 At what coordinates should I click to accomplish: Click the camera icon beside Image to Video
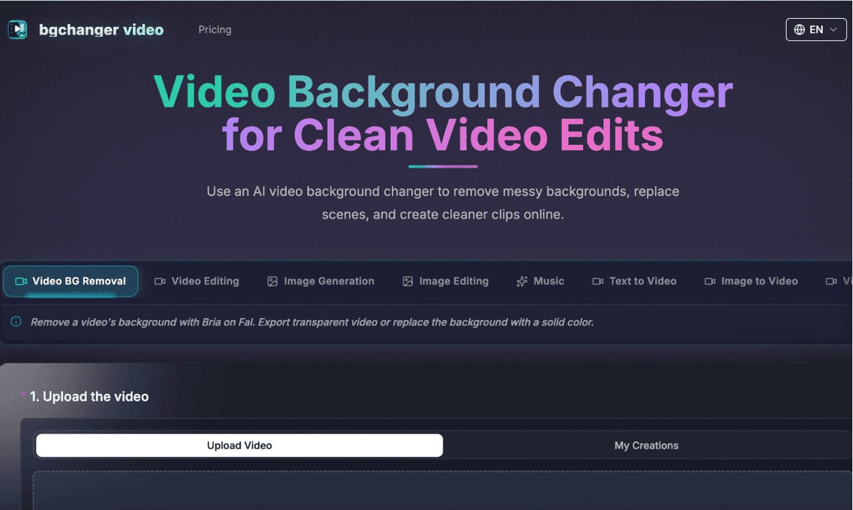710,281
